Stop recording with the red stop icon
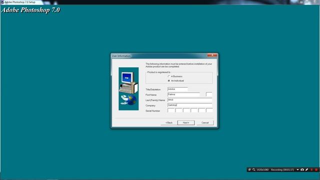320x180 pixels. click(316, 170)
